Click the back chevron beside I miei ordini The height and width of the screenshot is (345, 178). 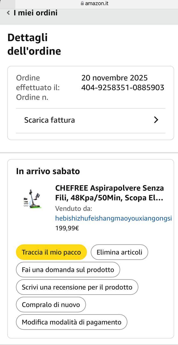(8, 13)
